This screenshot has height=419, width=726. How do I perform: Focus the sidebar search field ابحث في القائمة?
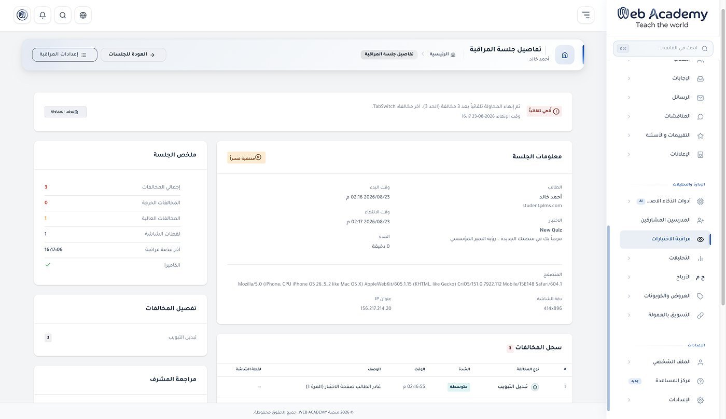point(663,48)
